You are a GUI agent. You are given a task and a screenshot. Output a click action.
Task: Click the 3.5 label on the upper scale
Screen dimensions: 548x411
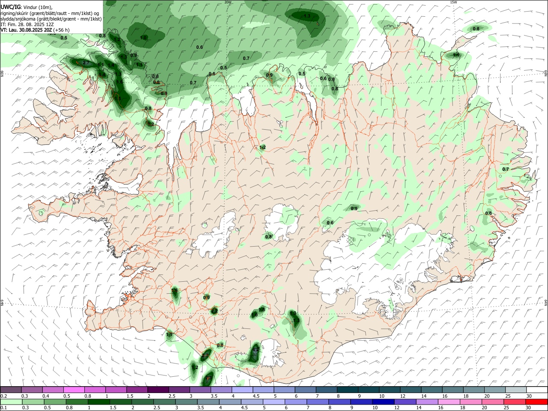coord(214,396)
